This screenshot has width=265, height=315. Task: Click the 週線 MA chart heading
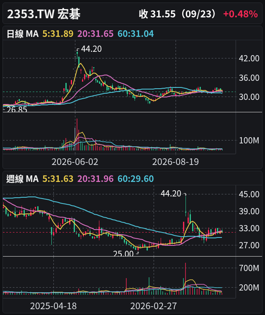22,179
